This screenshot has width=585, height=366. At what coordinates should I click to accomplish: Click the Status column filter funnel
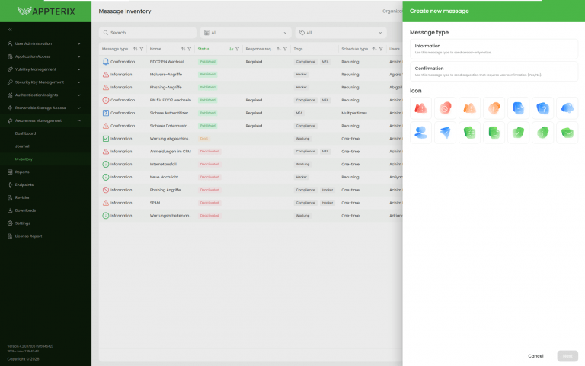coord(238,49)
